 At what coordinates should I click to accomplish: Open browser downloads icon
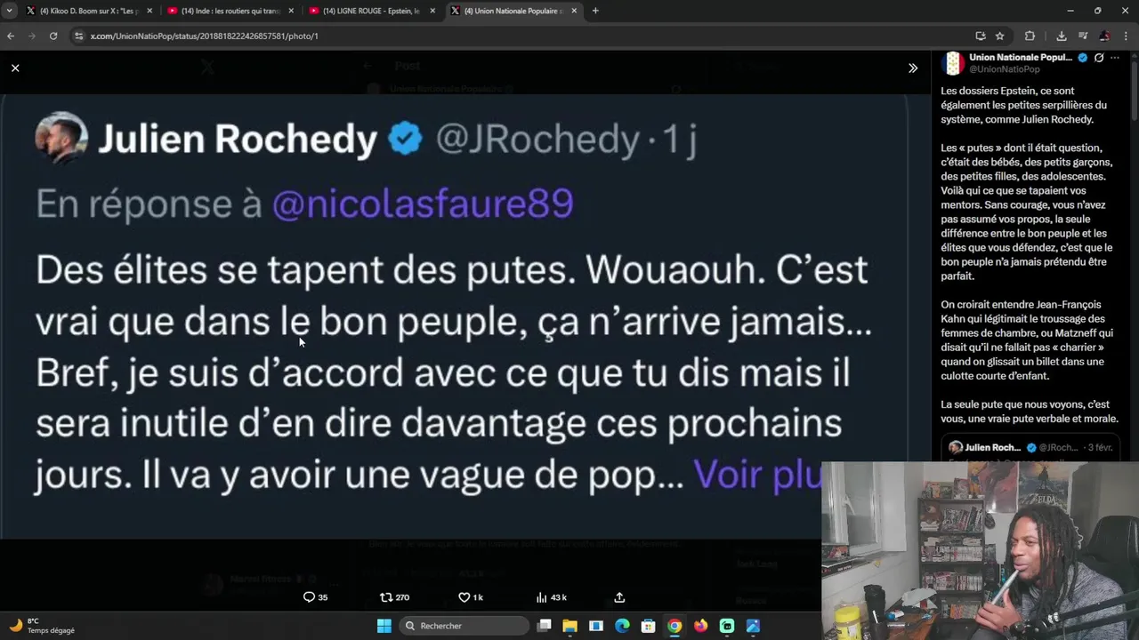pos(1062,36)
